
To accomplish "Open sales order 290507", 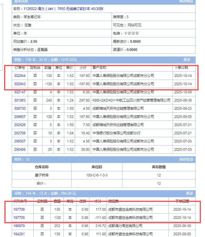I will (20, 141).
